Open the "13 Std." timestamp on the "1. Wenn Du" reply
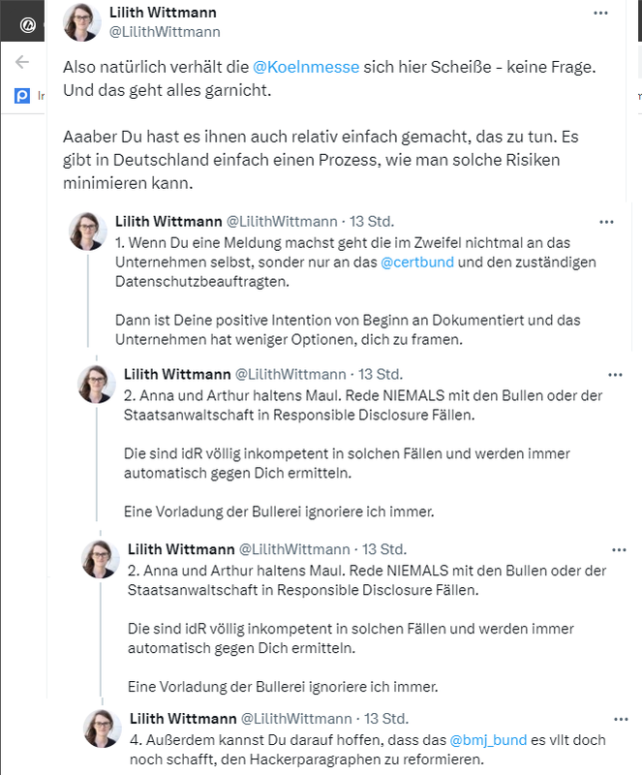This screenshot has height=775, width=642. 371,221
